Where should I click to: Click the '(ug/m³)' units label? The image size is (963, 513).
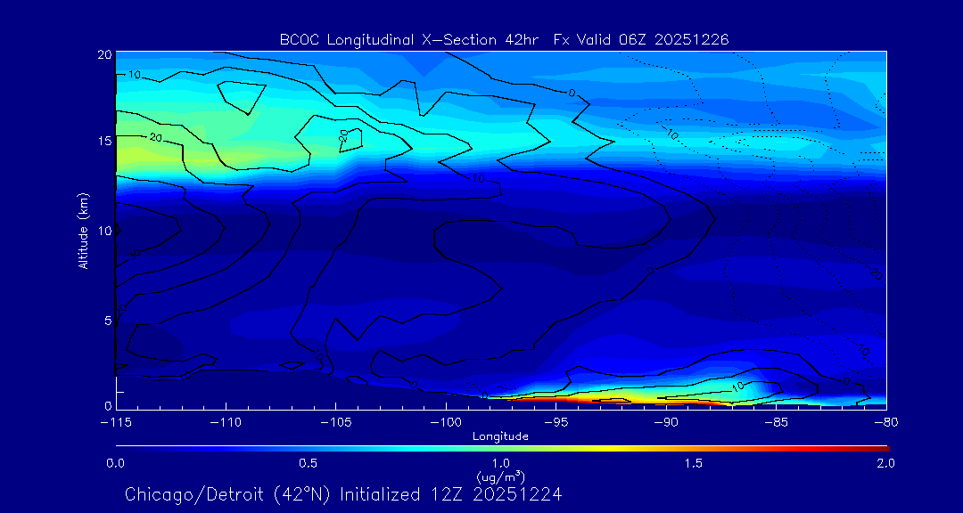[x=501, y=476]
